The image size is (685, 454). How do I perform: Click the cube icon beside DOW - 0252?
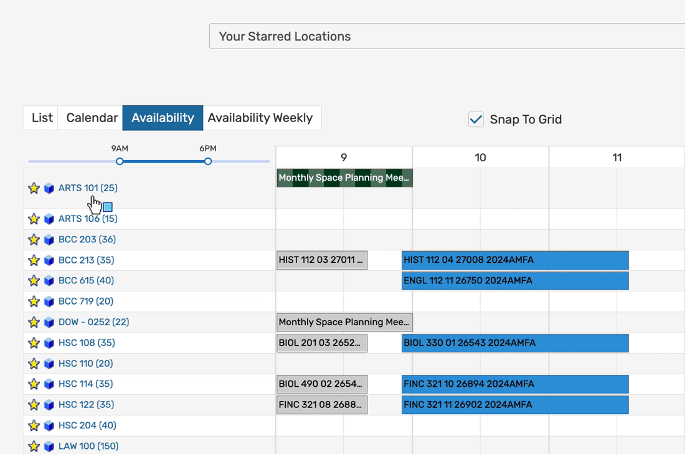(49, 323)
